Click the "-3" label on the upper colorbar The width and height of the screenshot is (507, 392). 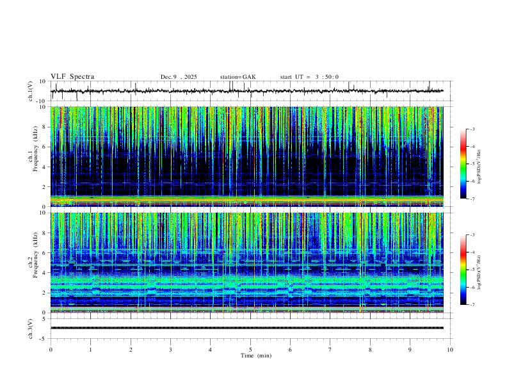click(472, 129)
